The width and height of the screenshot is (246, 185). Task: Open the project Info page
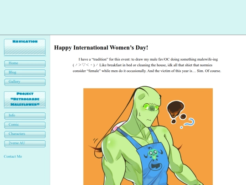(x=25, y=116)
